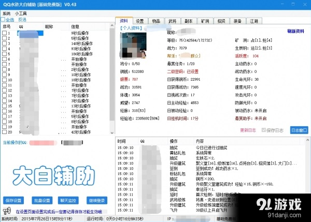
Task: Switch to the 招贤 tab
Action: [221, 21]
